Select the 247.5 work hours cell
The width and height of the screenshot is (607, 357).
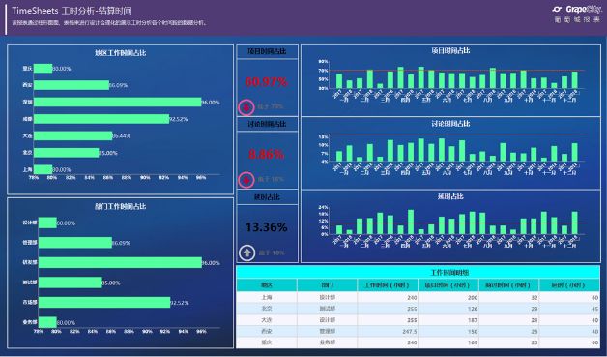click(x=388, y=332)
